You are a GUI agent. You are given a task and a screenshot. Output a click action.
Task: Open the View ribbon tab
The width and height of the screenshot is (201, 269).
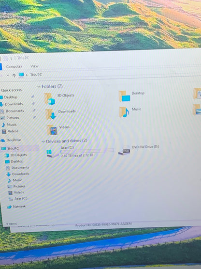(34, 66)
